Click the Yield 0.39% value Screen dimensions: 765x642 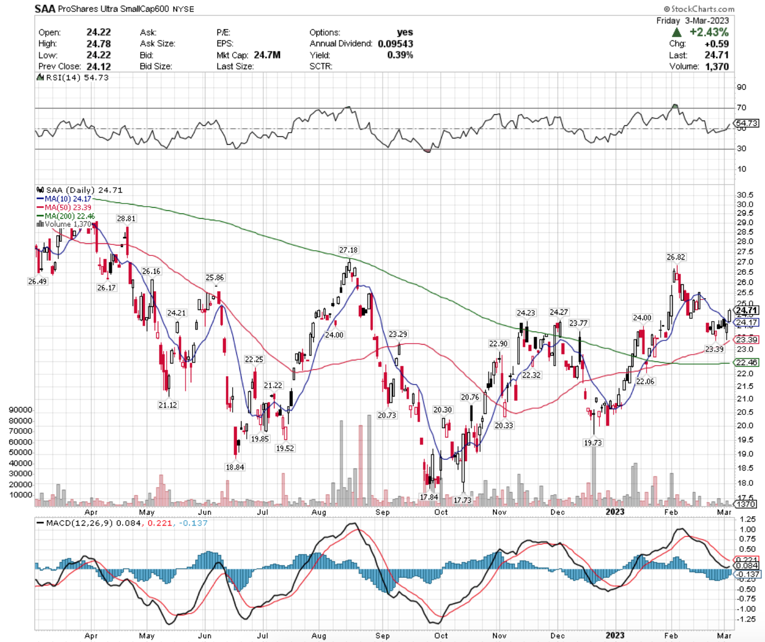coord(400,55)
